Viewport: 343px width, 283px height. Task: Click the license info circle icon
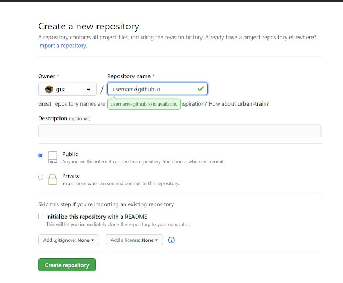tap(171, 240)
